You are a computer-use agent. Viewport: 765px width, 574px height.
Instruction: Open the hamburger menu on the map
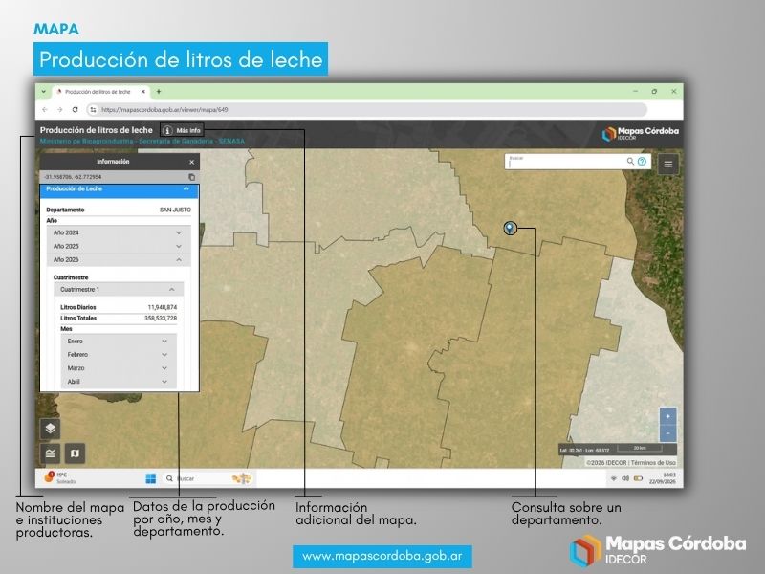[x=667, y=164]
